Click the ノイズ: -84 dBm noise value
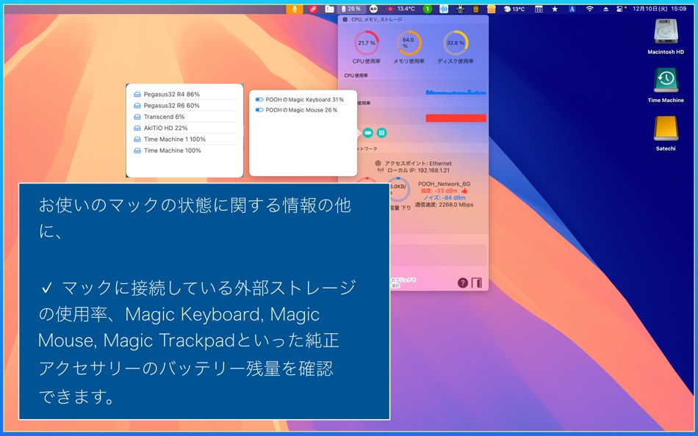 pyautogui.click(x=444, y=197)
